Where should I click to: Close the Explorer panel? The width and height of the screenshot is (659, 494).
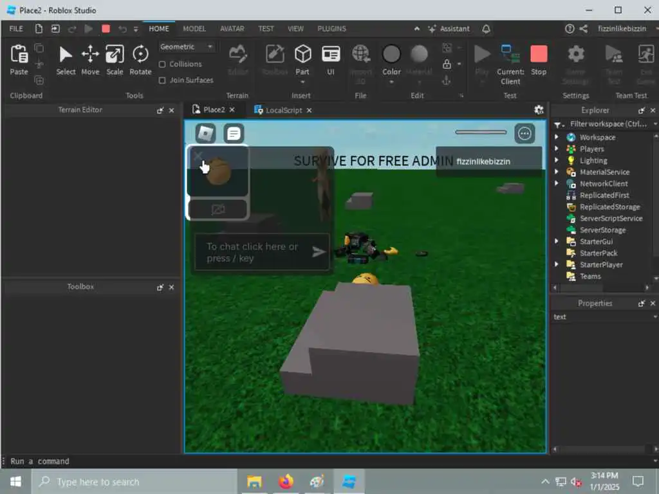click(653, 110)
